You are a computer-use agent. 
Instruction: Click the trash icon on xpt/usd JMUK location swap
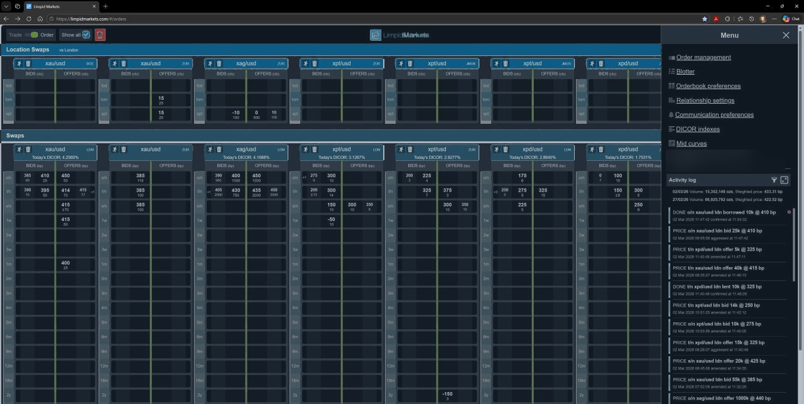click(x=410, y=63)
